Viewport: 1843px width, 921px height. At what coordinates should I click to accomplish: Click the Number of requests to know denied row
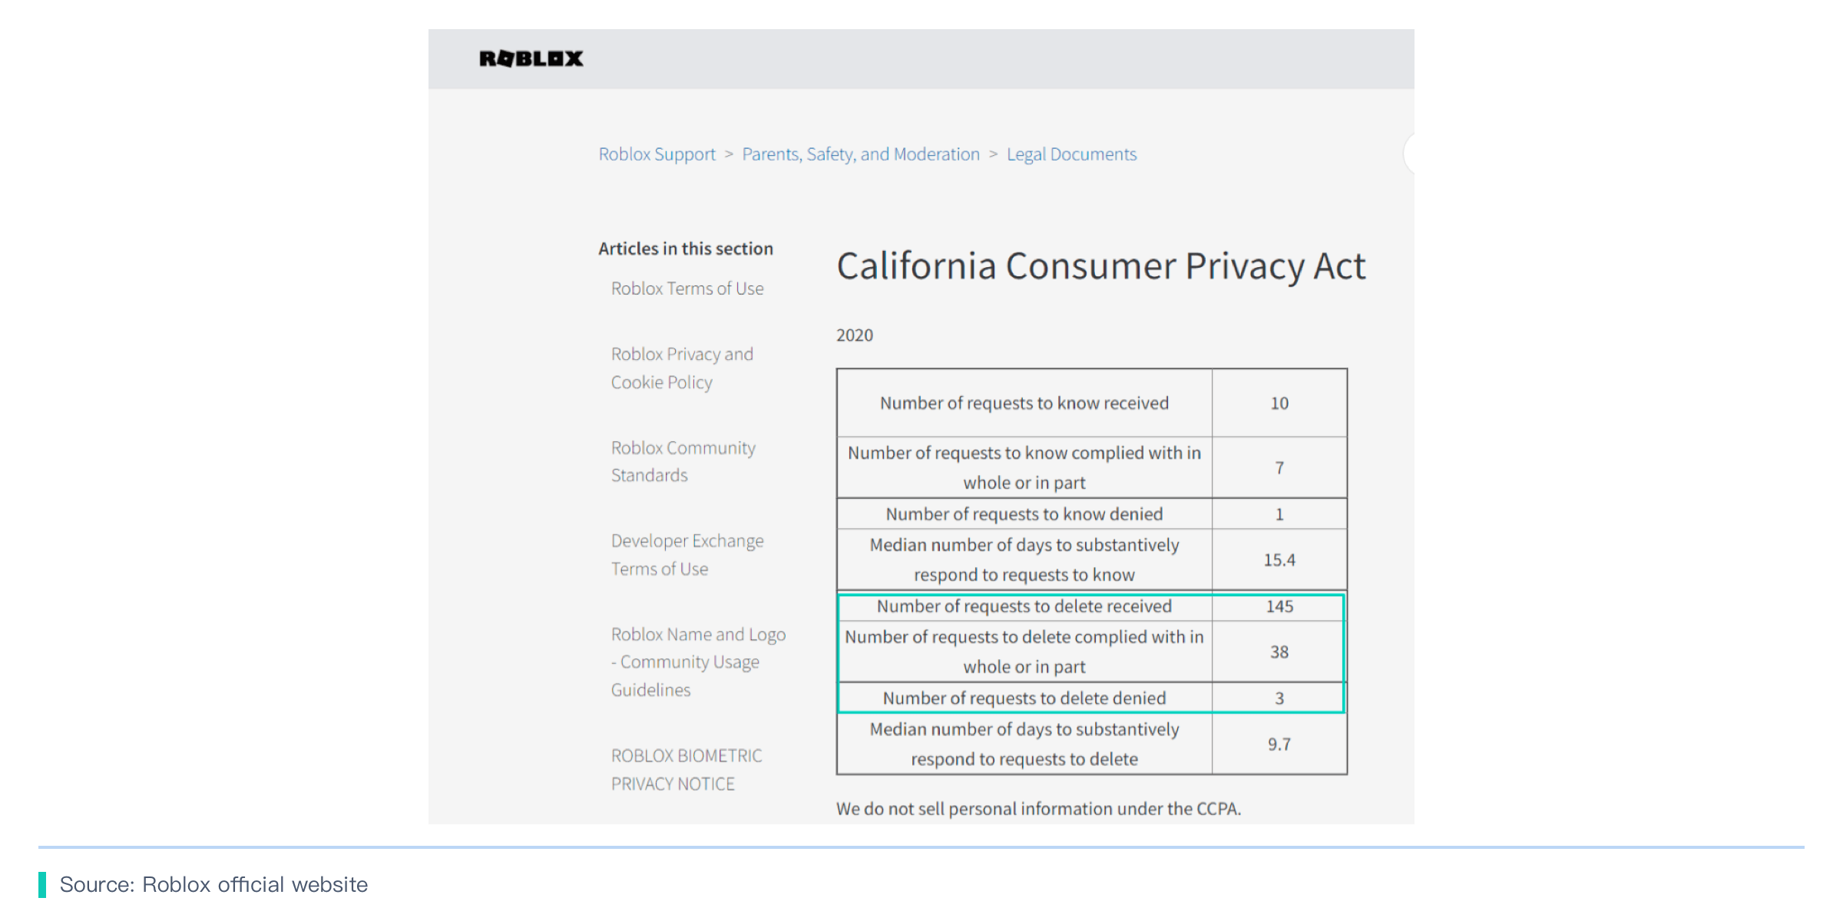(1091, 513)
